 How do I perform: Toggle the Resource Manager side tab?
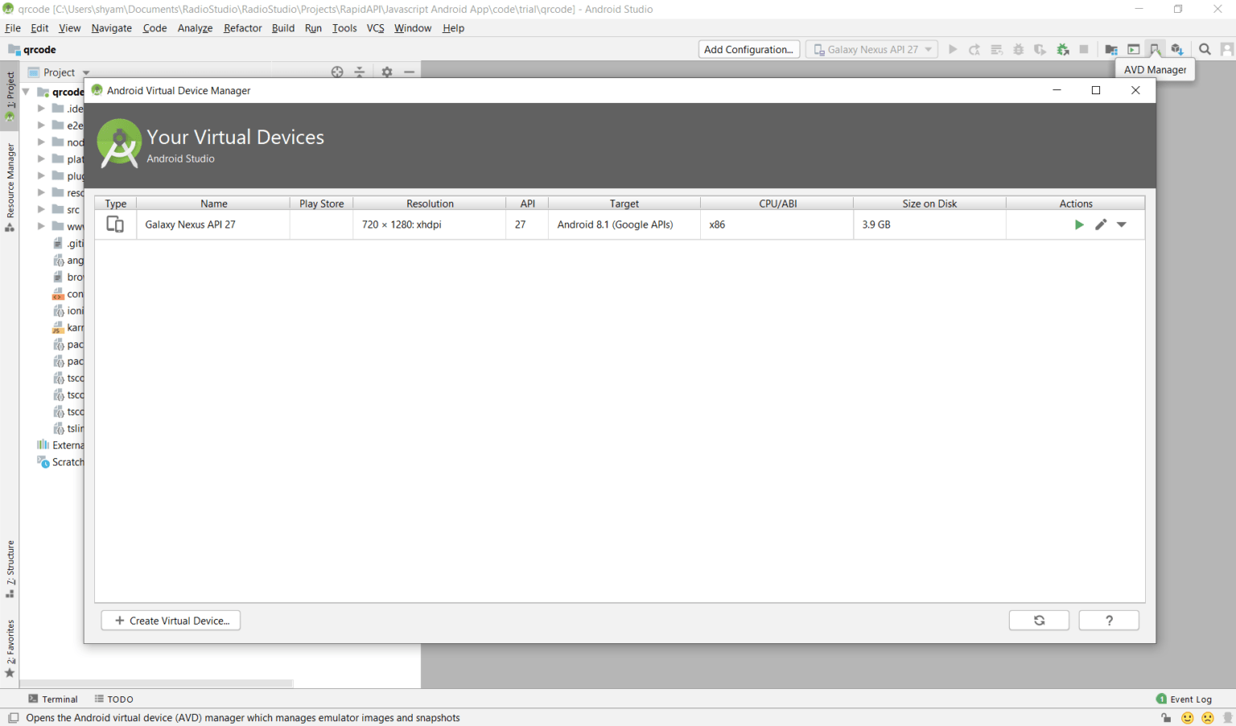[x=10, y=187]
